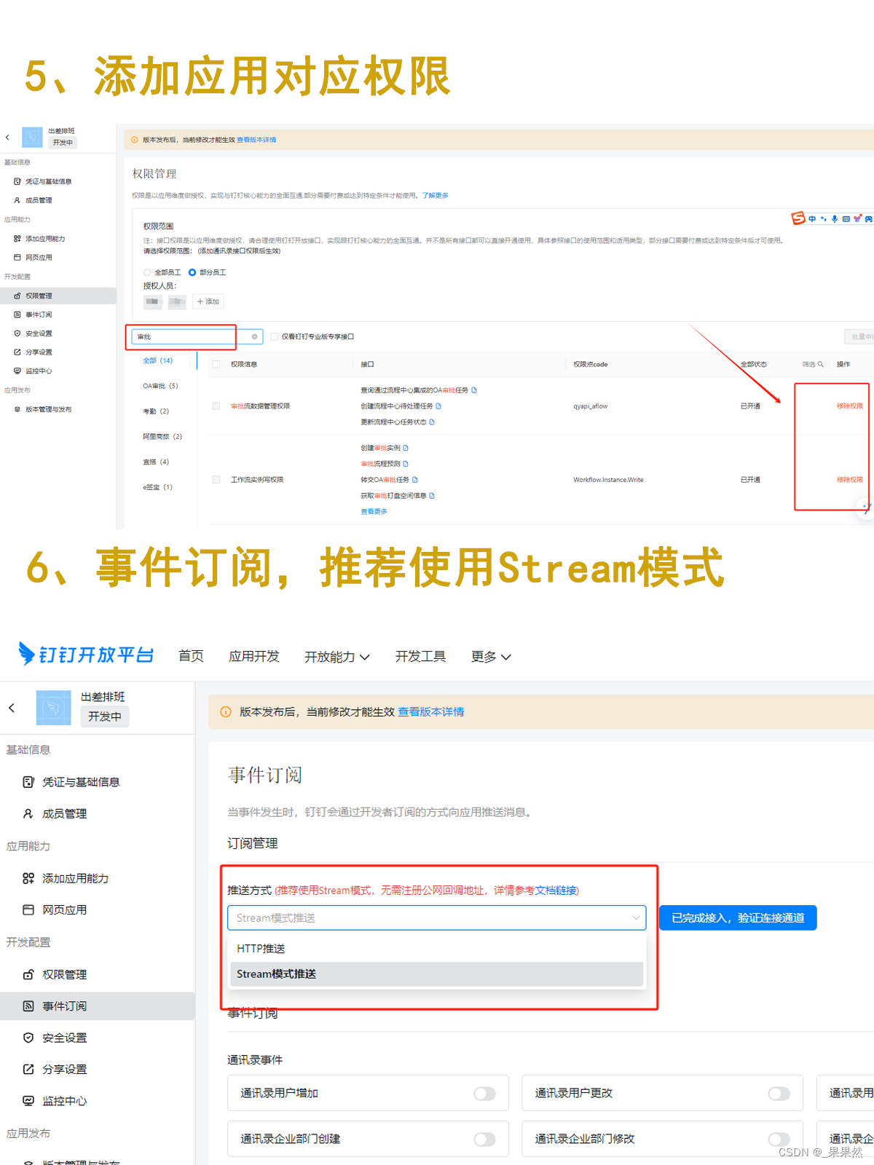Viewport: 874px width, 1165px height.
Task: Clear the 审批 search box with its x icon
Action: tap(254, 336)
